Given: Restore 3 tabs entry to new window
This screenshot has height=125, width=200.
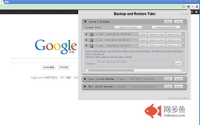Looking at the screenshot, I should coord(174,46).
